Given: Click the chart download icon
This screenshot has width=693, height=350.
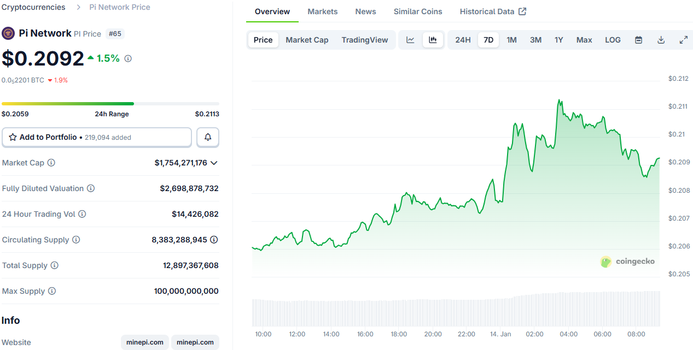Looking at the screenshot, I should tap(661, 39).
